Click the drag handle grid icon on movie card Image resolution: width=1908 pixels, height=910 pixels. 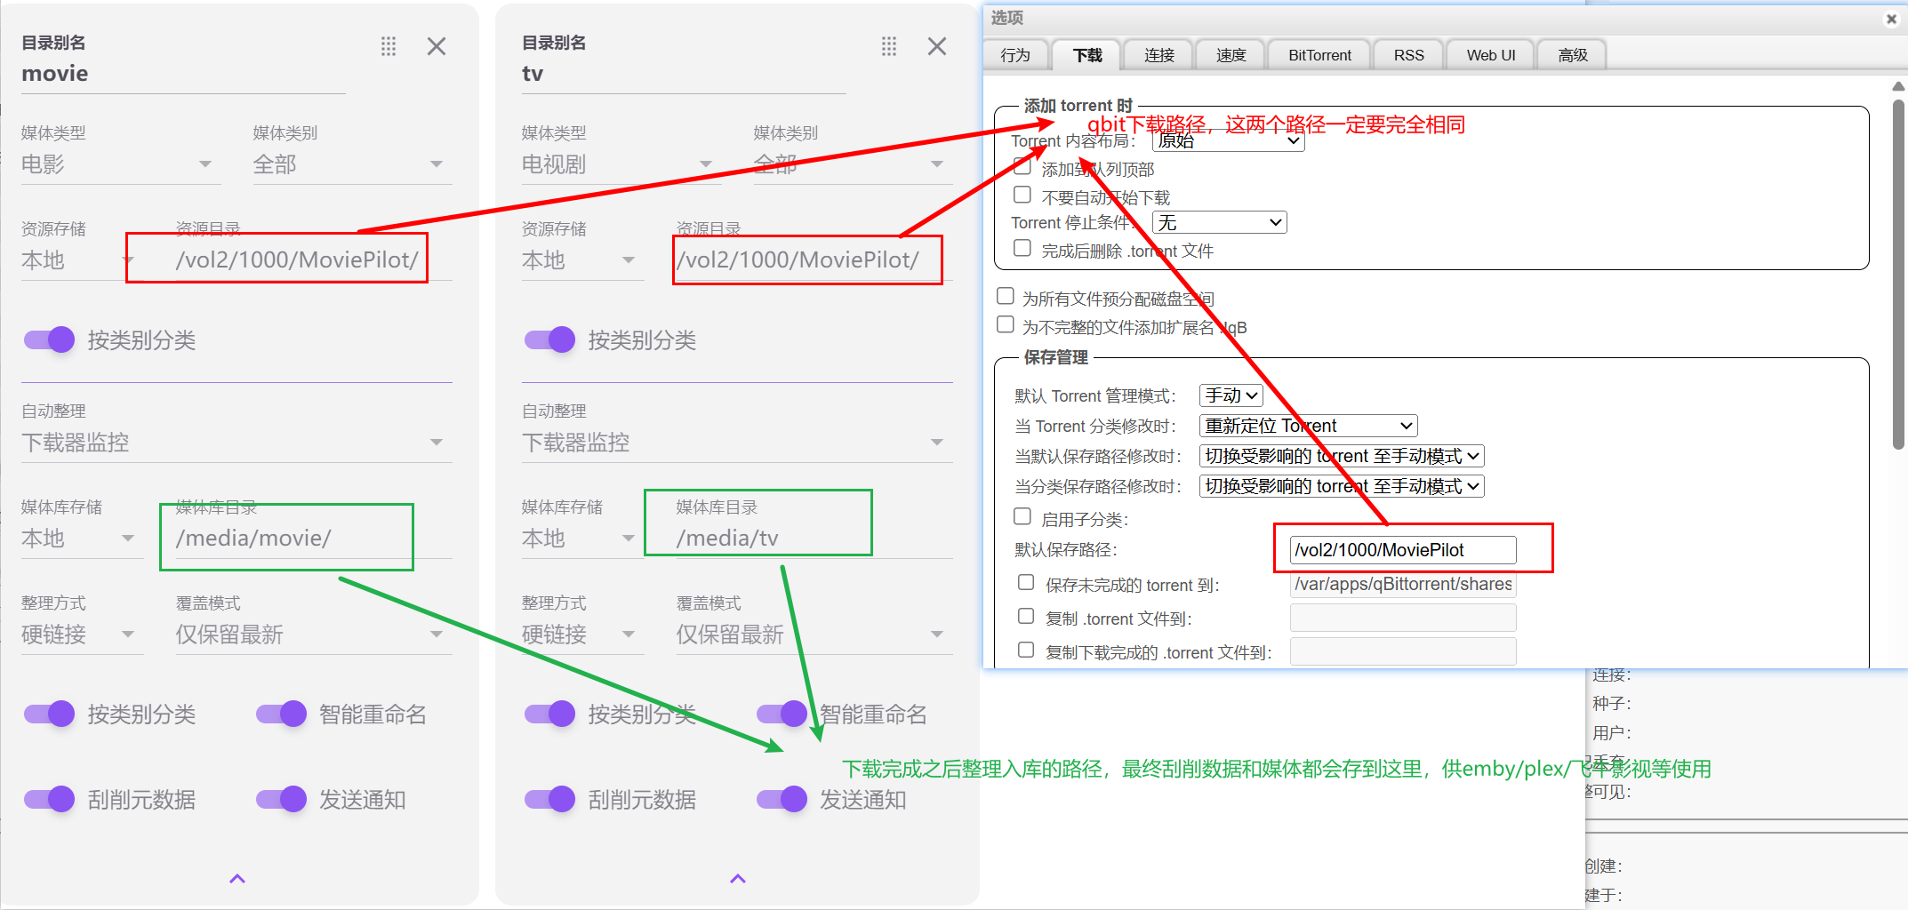(389, 46)
